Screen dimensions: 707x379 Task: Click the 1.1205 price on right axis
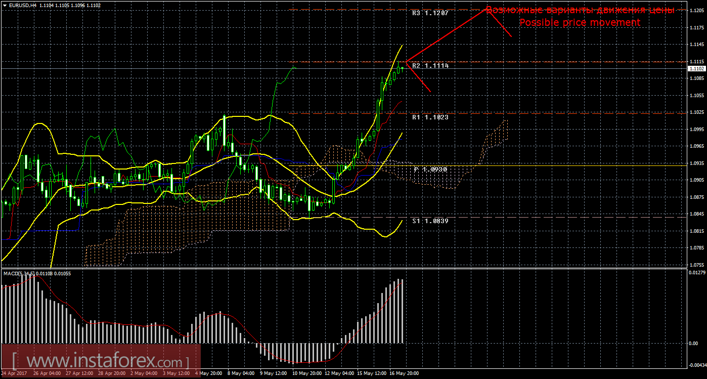(697, 11)
